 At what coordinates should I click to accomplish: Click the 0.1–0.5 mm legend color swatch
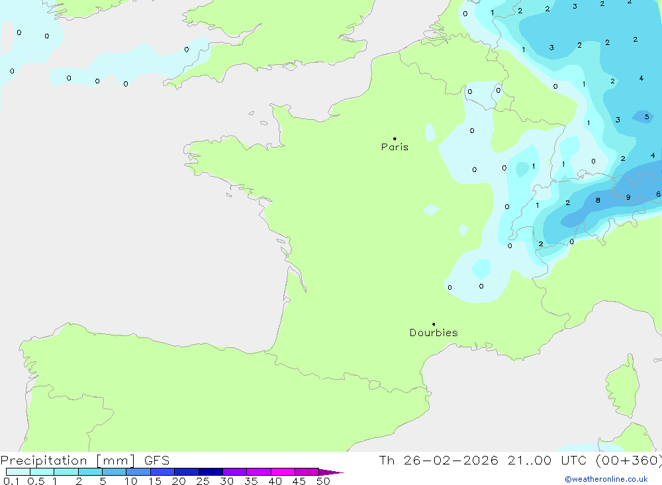[18, 472]
